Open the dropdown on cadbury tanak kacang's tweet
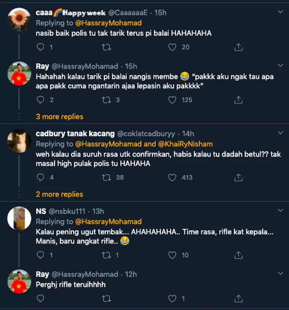Viewport: 289px width, 310px height. [x=280, y=133]
